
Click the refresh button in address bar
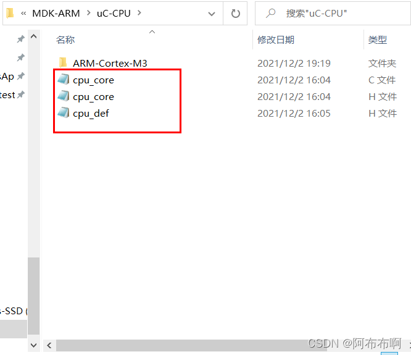tap(235, 14)
